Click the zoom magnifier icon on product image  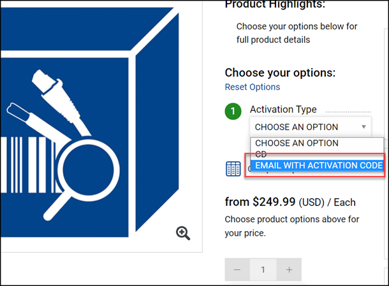point(183,233)
